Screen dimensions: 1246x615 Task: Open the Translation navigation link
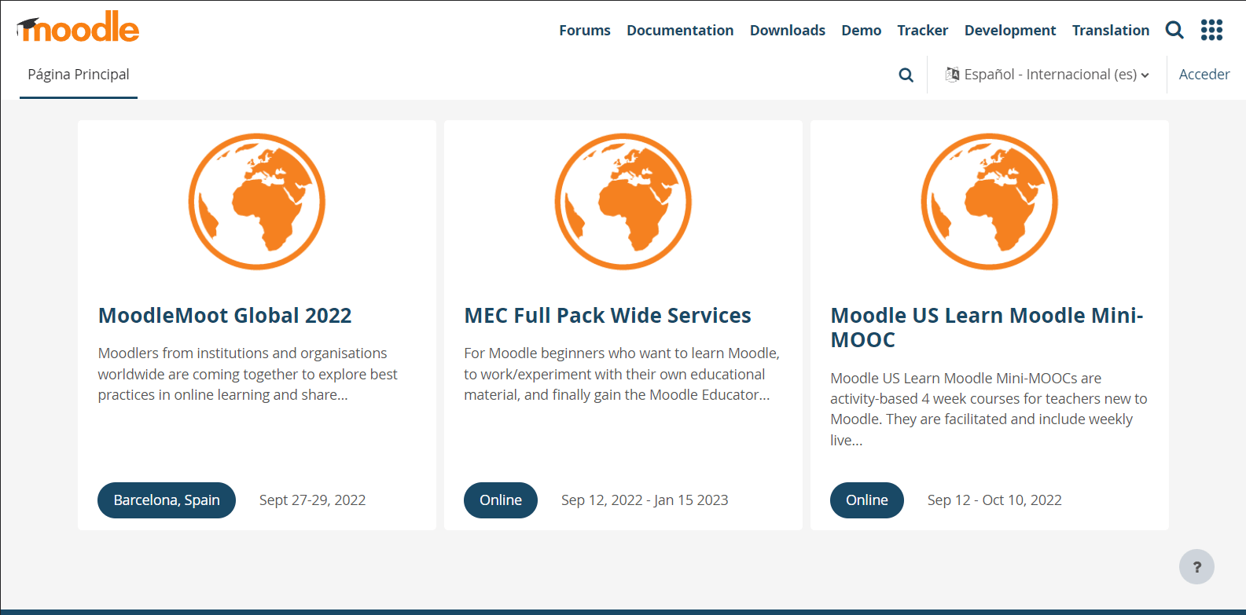[1111, 30]
